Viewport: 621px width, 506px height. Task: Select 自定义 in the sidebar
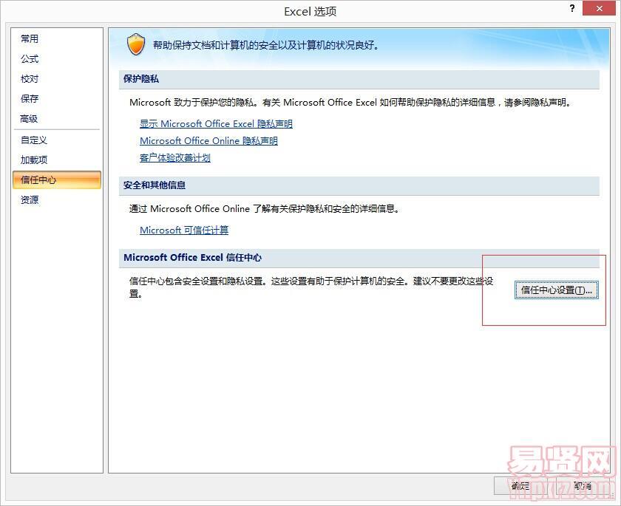pos(57,140)
